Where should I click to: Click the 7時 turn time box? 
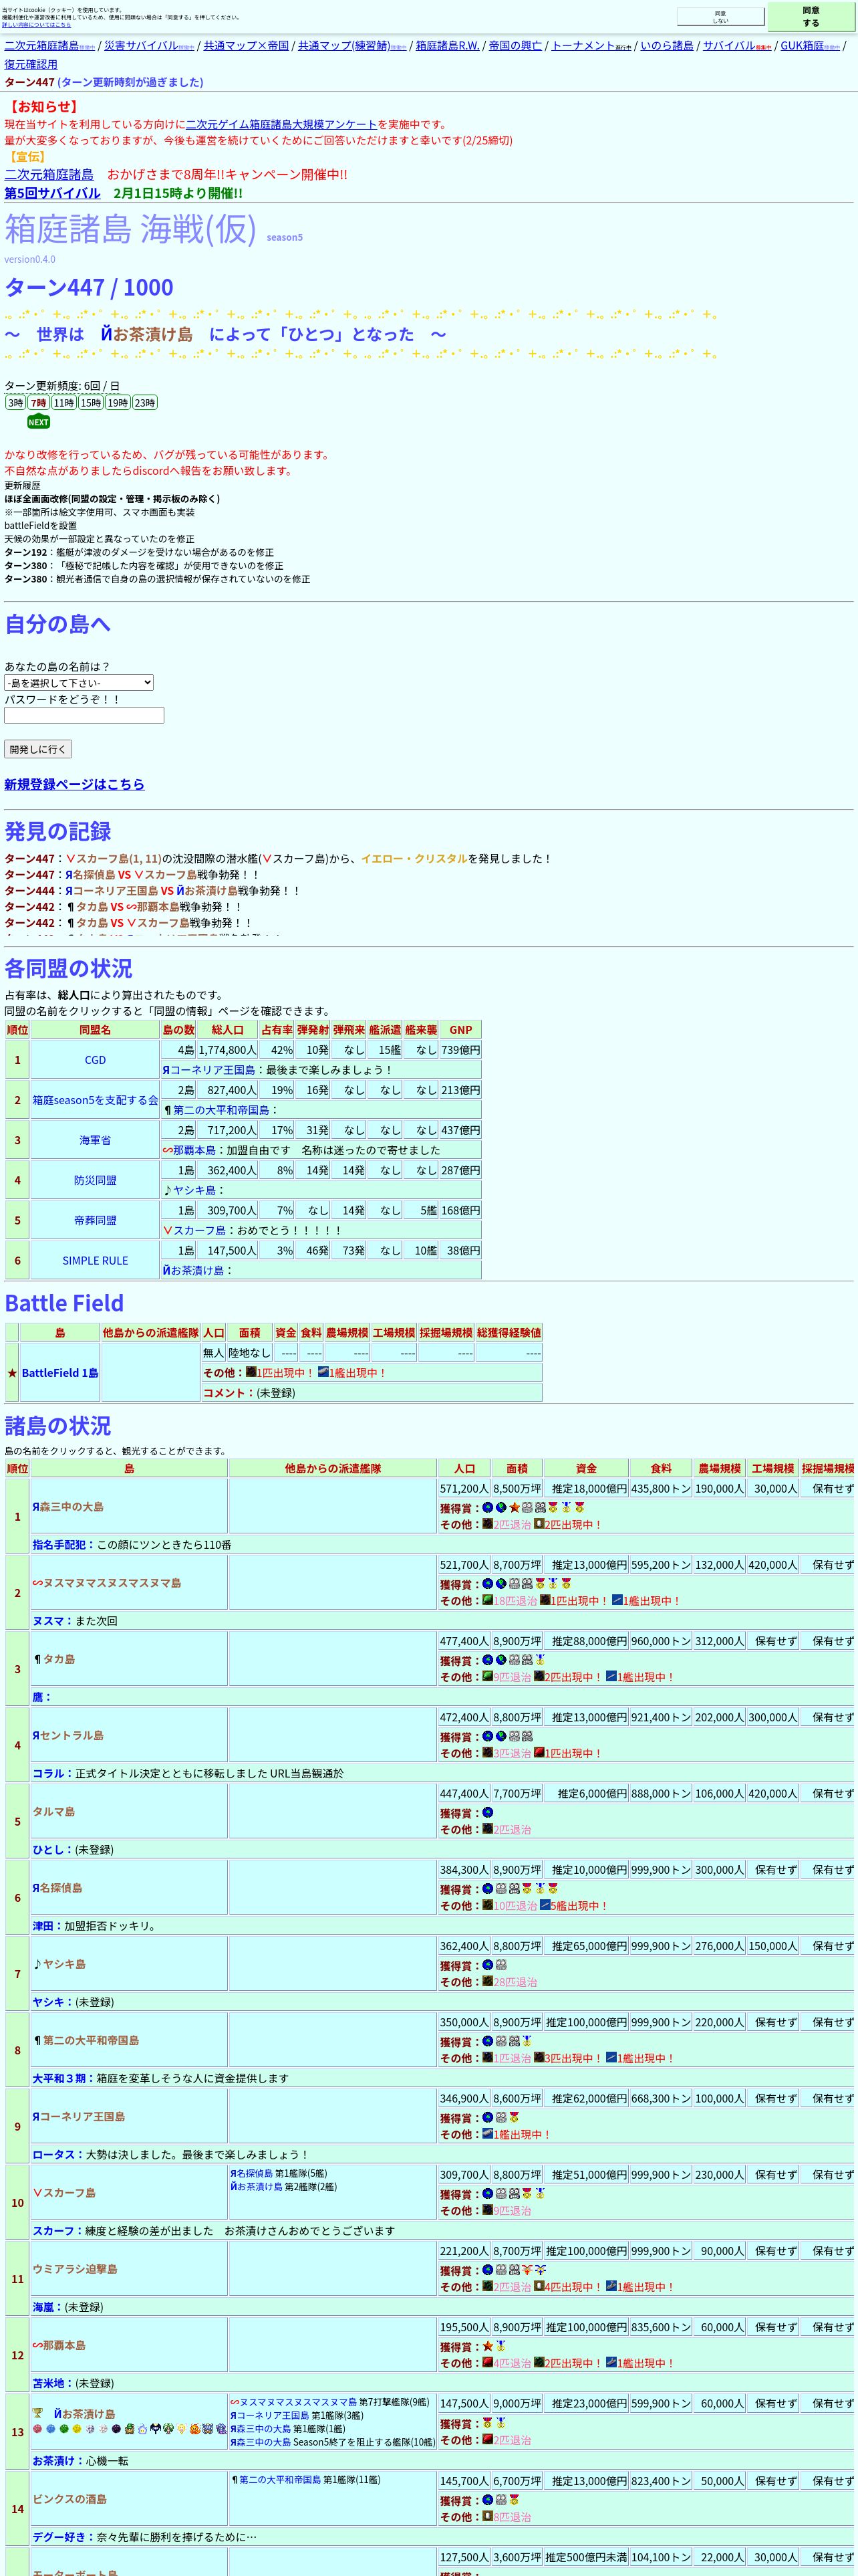(x=38, y=402)
